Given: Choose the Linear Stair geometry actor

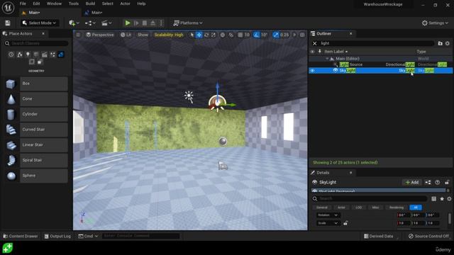Looking at the screenshot, I should point(36,144).
